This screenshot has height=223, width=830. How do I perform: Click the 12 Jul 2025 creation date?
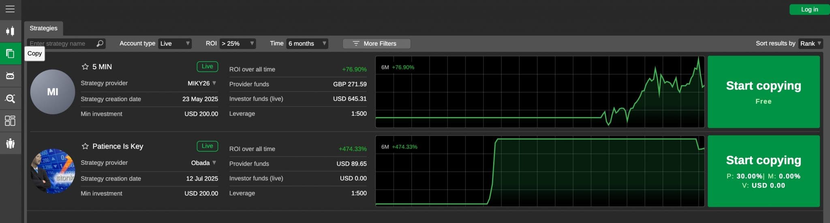coord(202,178)
